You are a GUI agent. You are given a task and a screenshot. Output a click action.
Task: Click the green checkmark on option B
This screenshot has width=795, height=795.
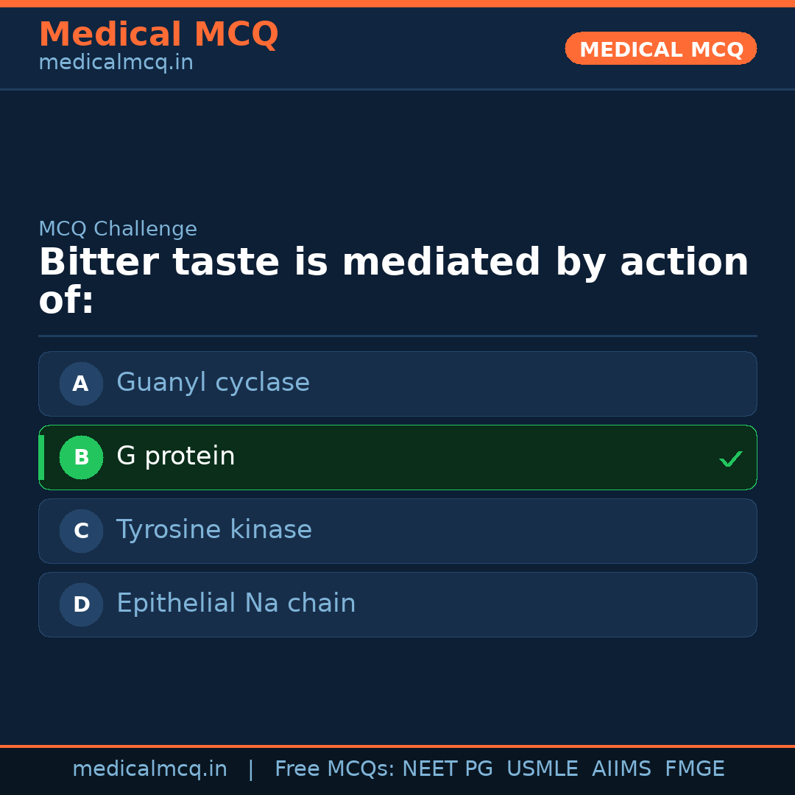pyautogui.click(x=730, y=459)
